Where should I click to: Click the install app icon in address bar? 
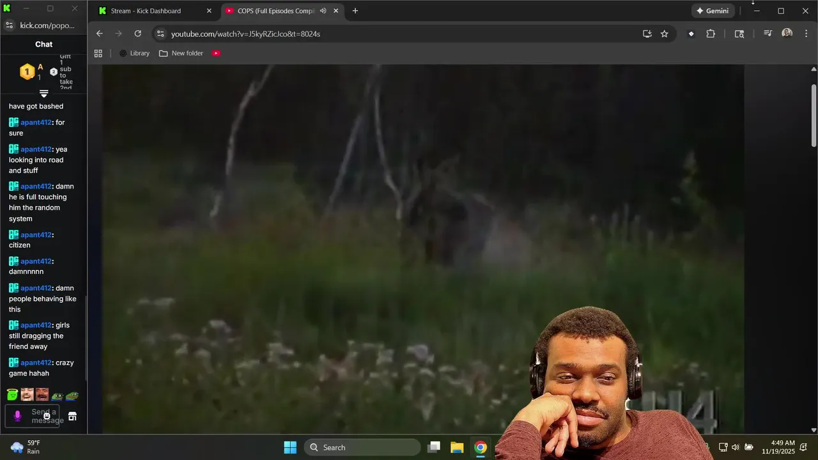click(x=647, y=34)
